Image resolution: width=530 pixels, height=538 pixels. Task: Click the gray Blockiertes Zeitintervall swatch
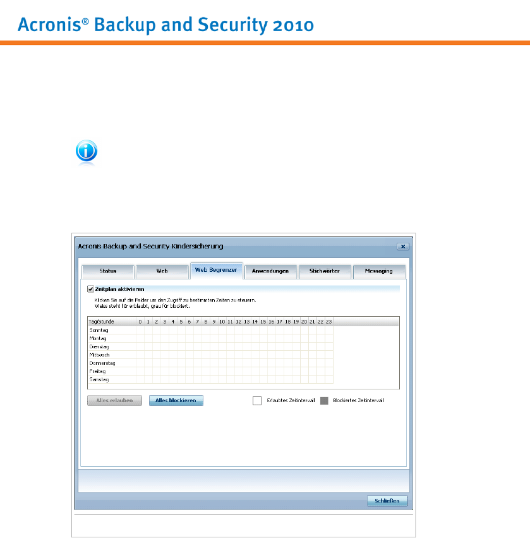coord(324,401)
